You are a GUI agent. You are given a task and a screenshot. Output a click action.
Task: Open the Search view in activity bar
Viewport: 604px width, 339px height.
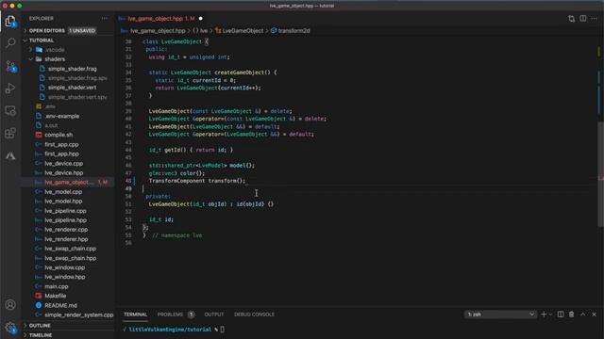point(10,42)
